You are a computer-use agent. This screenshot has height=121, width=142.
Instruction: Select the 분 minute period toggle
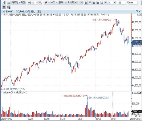pos(98,3)
